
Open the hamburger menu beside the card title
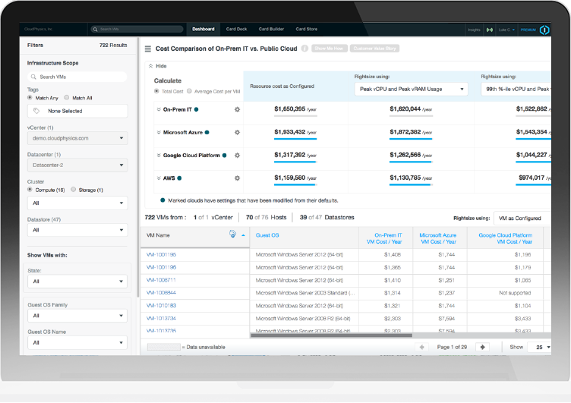[147, 49]
